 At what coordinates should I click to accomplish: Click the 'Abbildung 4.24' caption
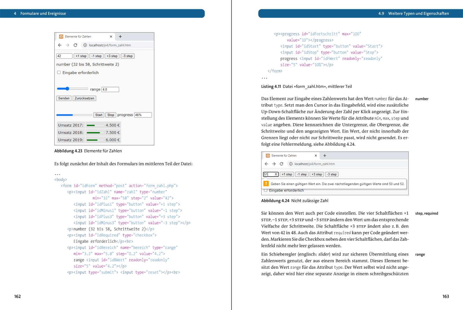(x=295, y=201)
